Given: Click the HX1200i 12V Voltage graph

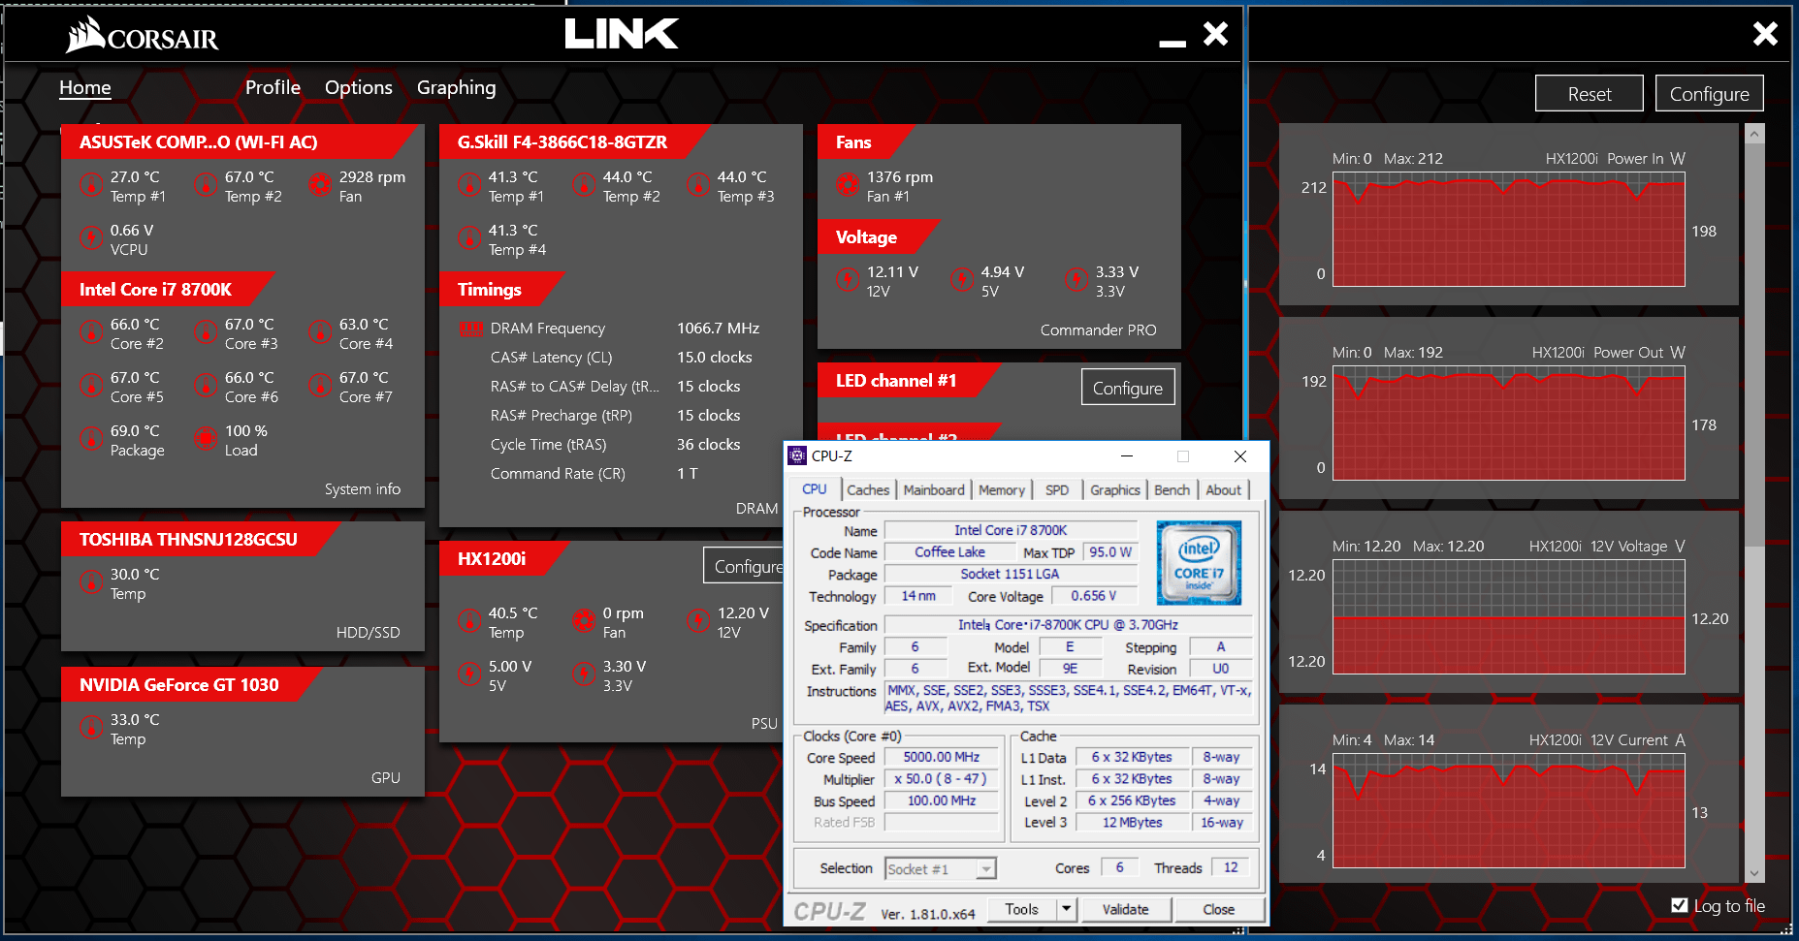Looking at the screenshot, I should [x=1508, y=617].
